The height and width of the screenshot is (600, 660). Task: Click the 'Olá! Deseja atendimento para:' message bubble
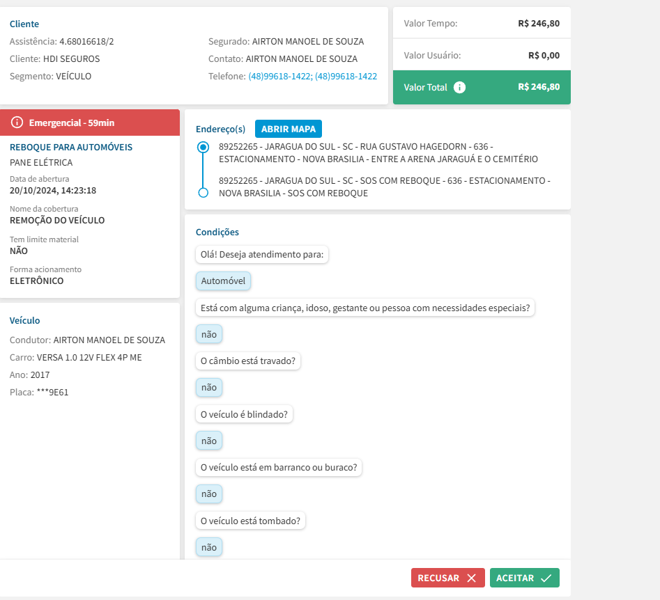(262, 255)
